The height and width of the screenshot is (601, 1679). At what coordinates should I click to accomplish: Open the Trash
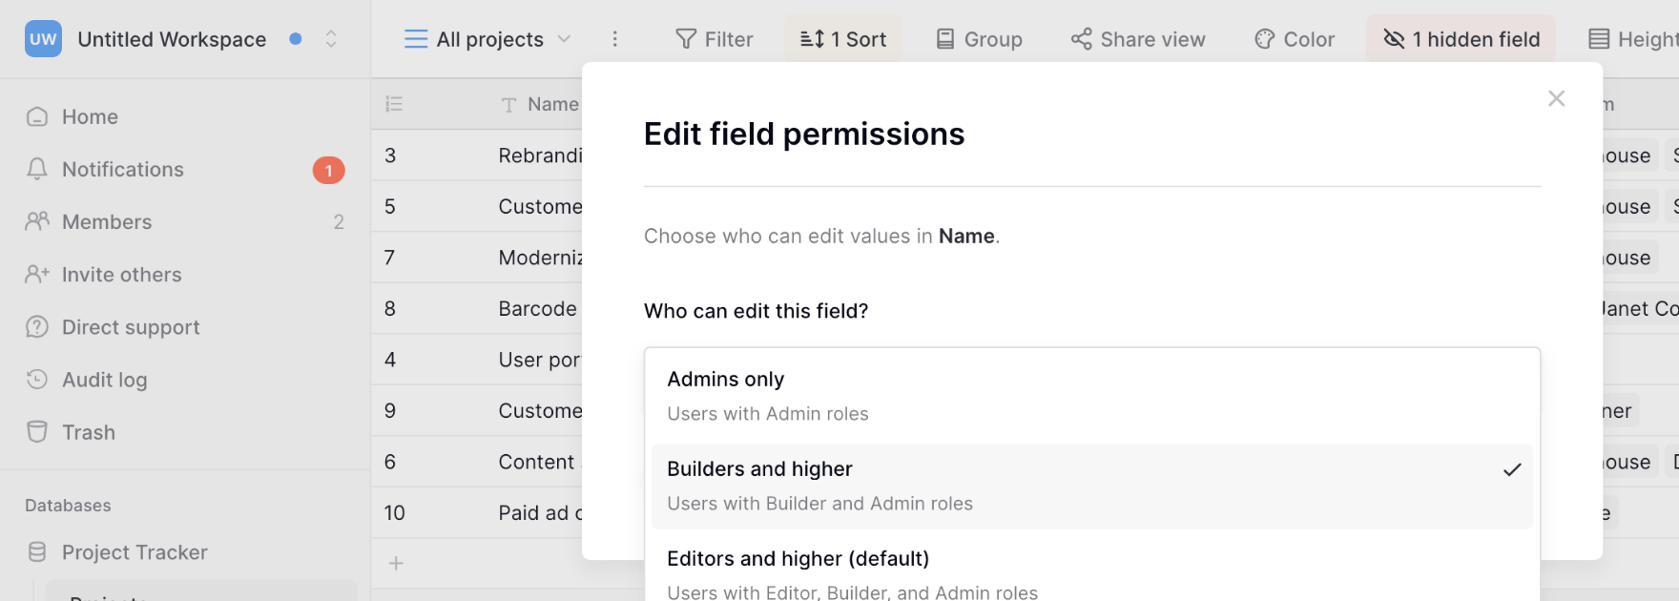tap(88, 432)
